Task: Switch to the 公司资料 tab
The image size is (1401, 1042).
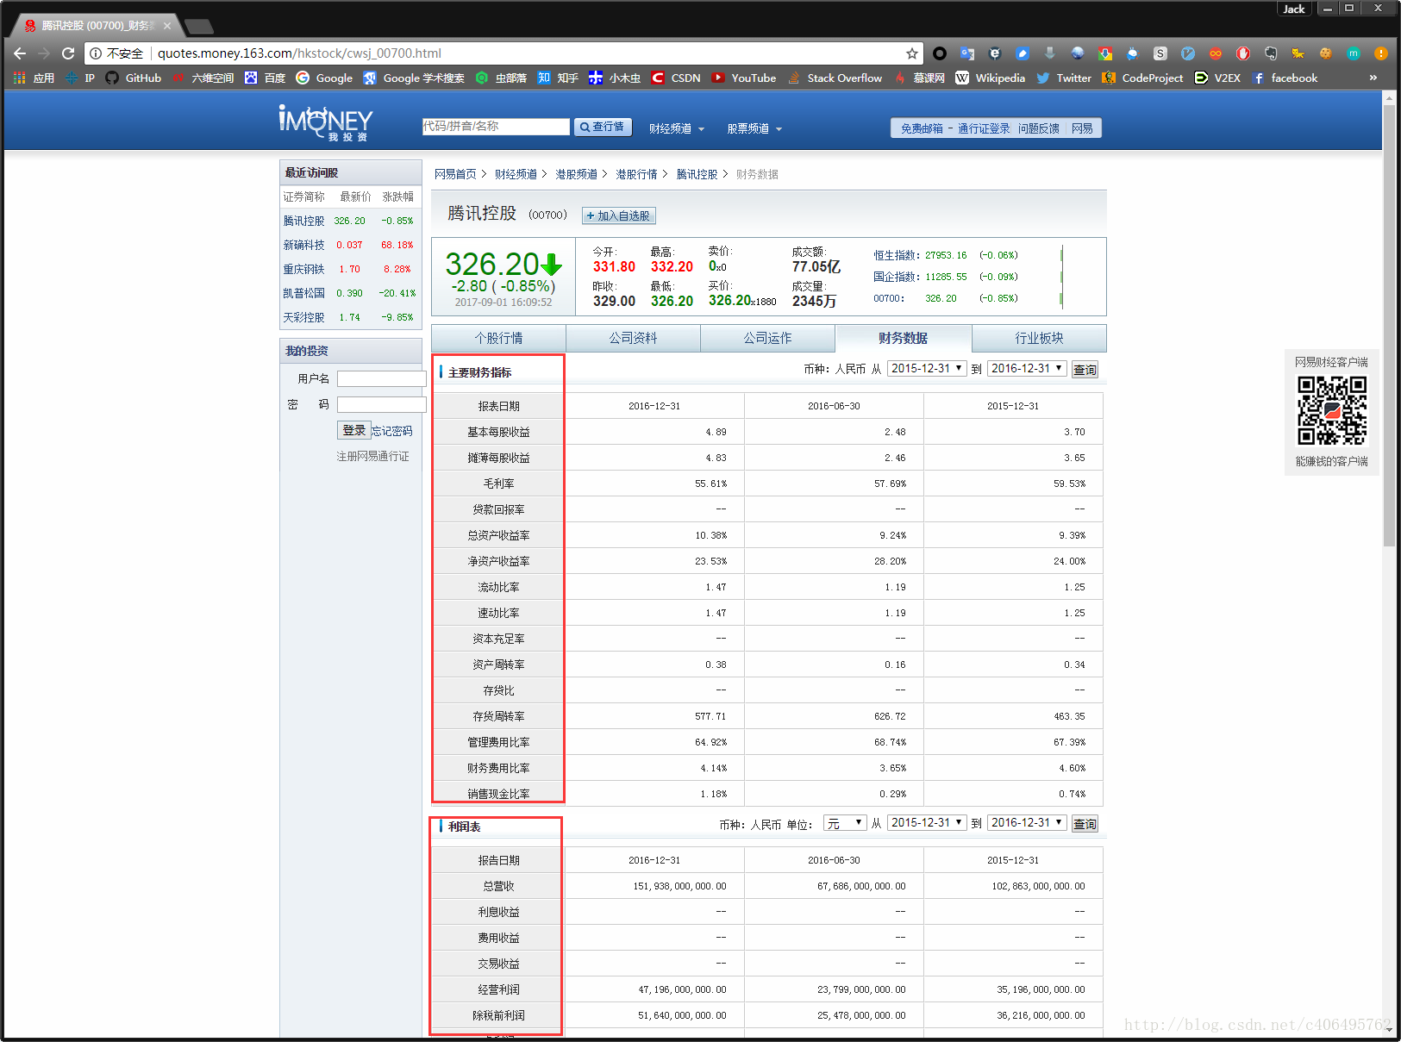Action: [634, 338]
